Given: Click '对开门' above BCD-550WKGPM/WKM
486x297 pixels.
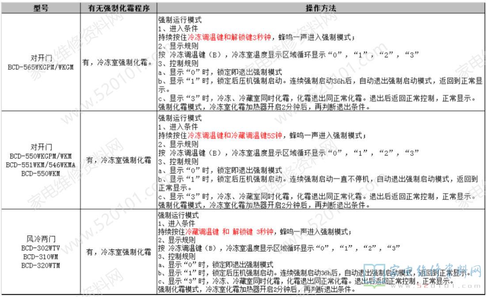Looking at the screenshot, I should click(41, 147).
